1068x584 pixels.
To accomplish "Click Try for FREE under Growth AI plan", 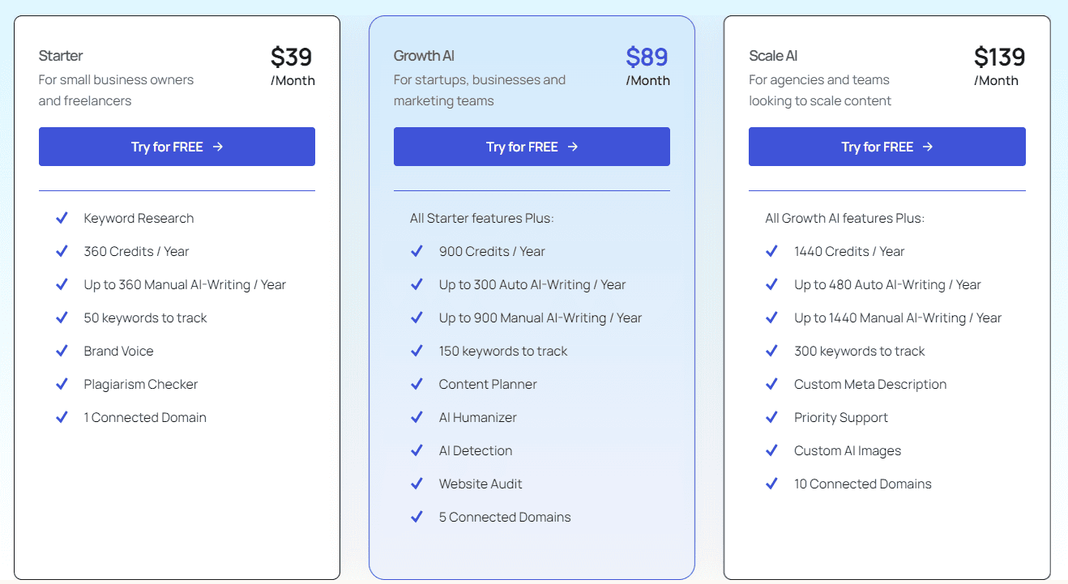I will pyautogui.click(x=532, y=147).
